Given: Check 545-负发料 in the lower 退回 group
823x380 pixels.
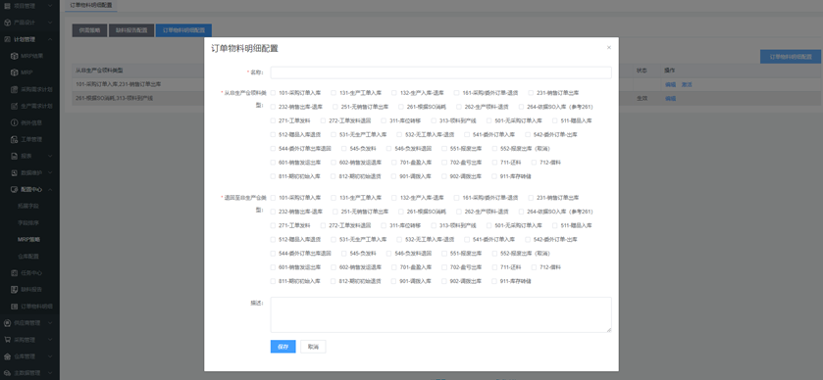Looking at the screenshot, I should [x=344, y=253].
